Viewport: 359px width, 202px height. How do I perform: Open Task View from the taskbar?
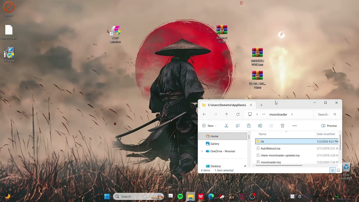pyautogui.click(x=170, y=196)
